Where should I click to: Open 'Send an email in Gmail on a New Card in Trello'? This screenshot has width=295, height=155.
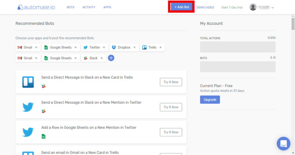(x=80, y=153)
